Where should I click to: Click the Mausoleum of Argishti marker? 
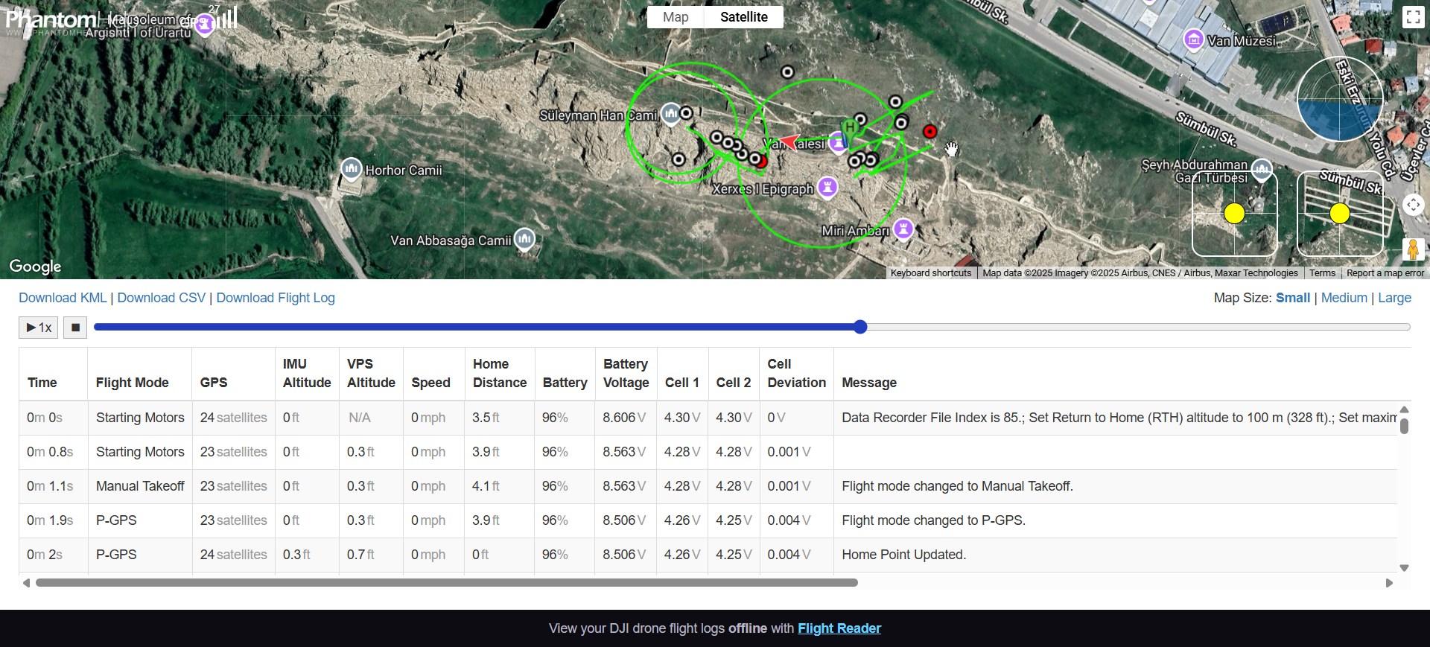tap(204, 24)
